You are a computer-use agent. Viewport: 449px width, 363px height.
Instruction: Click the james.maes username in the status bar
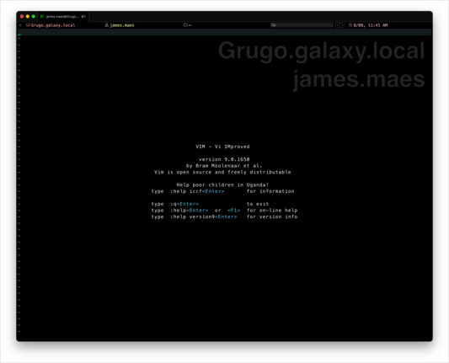tap(122, 25)
